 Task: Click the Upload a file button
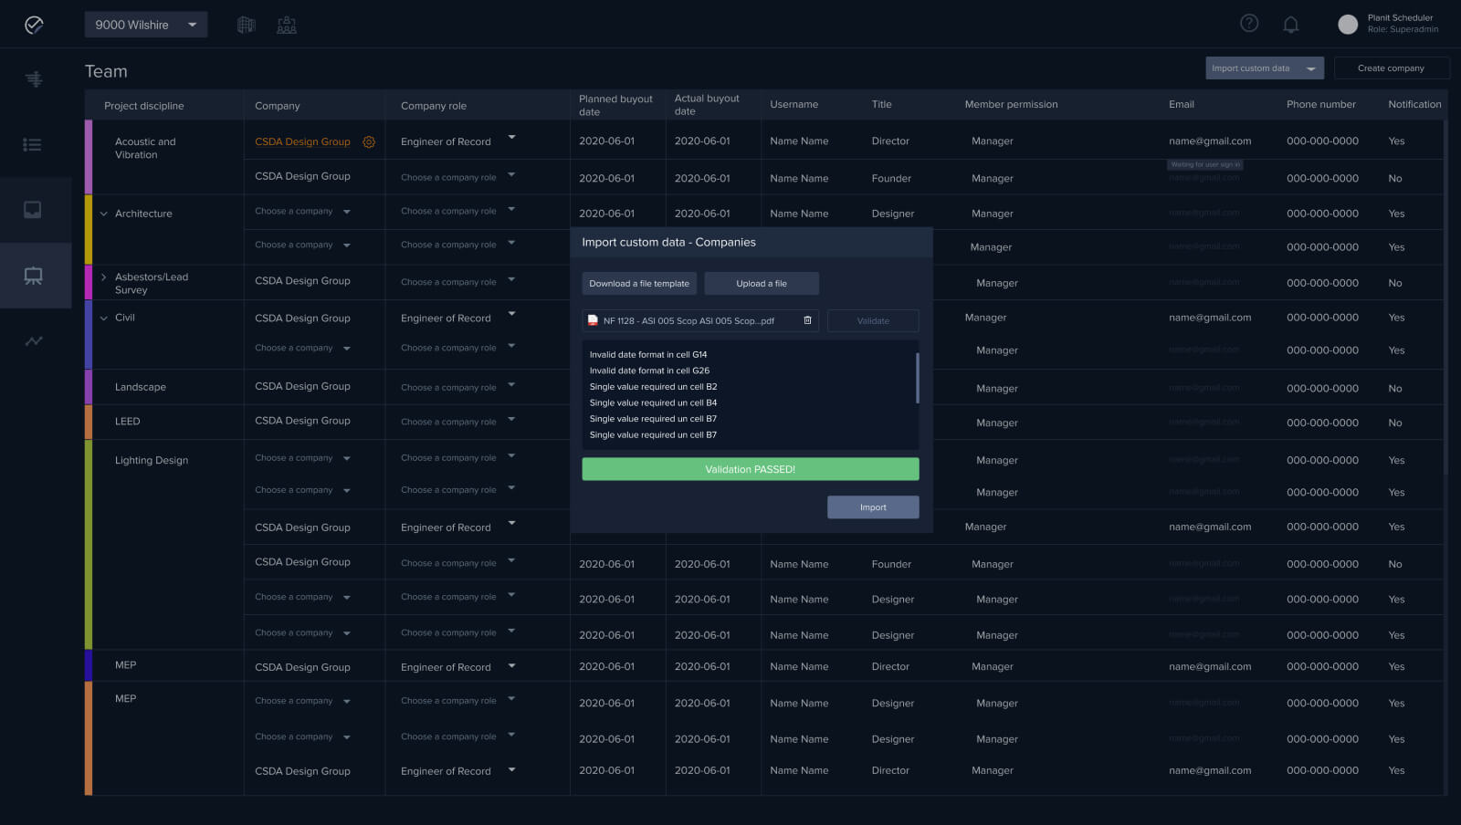(x=761, y=284)
